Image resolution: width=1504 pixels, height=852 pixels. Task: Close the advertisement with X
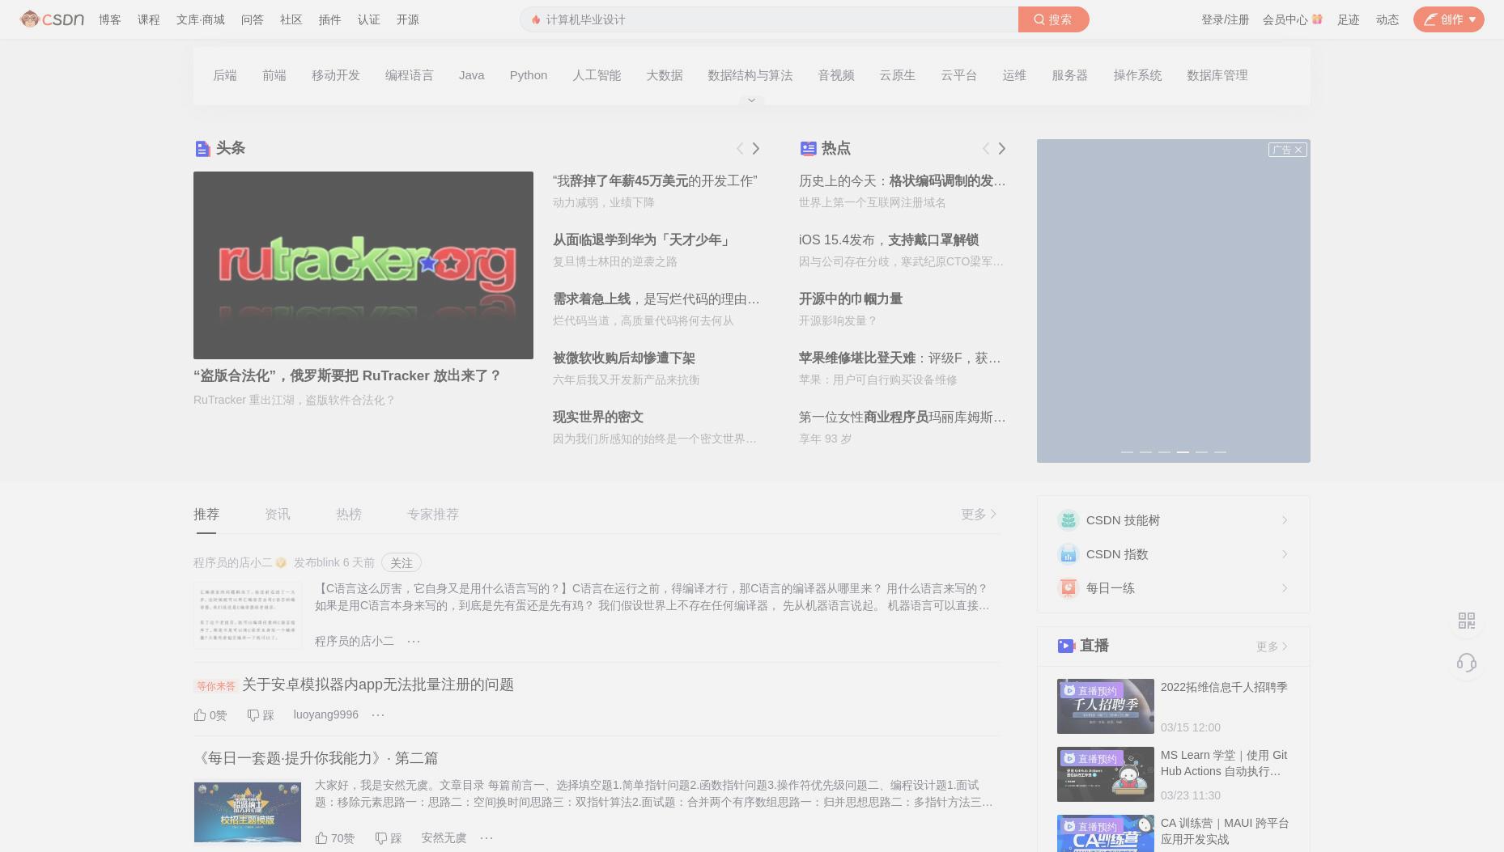click(1298, 150)
